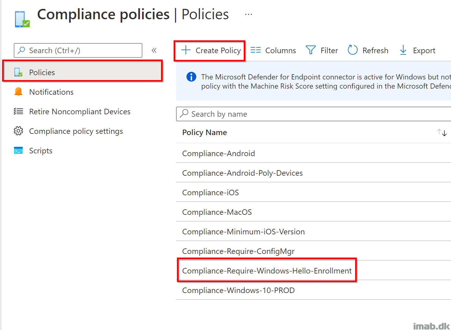The height and width of the screenshot is (330, 451).
Task: Sort by the Policy Name column header
Action: tap(205, 132)
